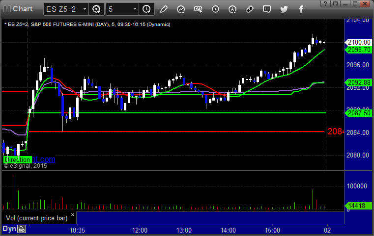Click the 13:00 time axis label

tap(184, 230)
